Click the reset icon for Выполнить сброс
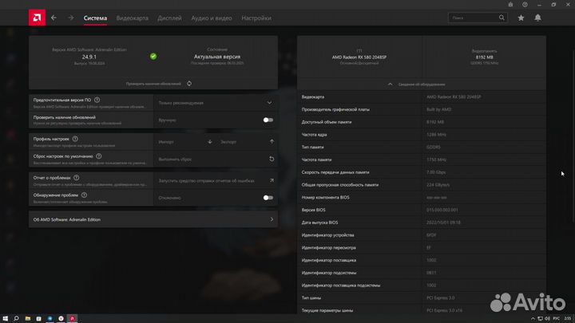Viewport: 575px width, 323px height. (271, 159)
